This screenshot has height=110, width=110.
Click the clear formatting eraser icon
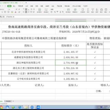[19, 12]
